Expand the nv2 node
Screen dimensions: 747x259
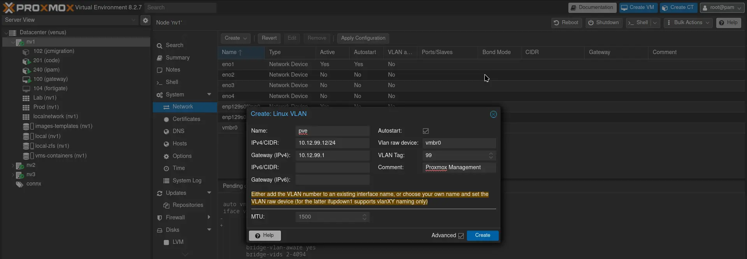coord(13,165)
